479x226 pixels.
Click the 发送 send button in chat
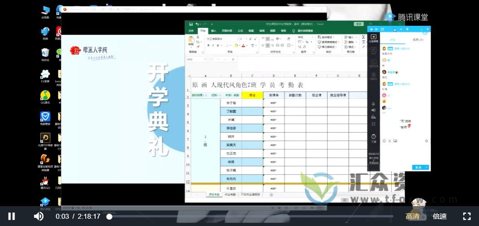pyautogui.click(x=418, y=167)
